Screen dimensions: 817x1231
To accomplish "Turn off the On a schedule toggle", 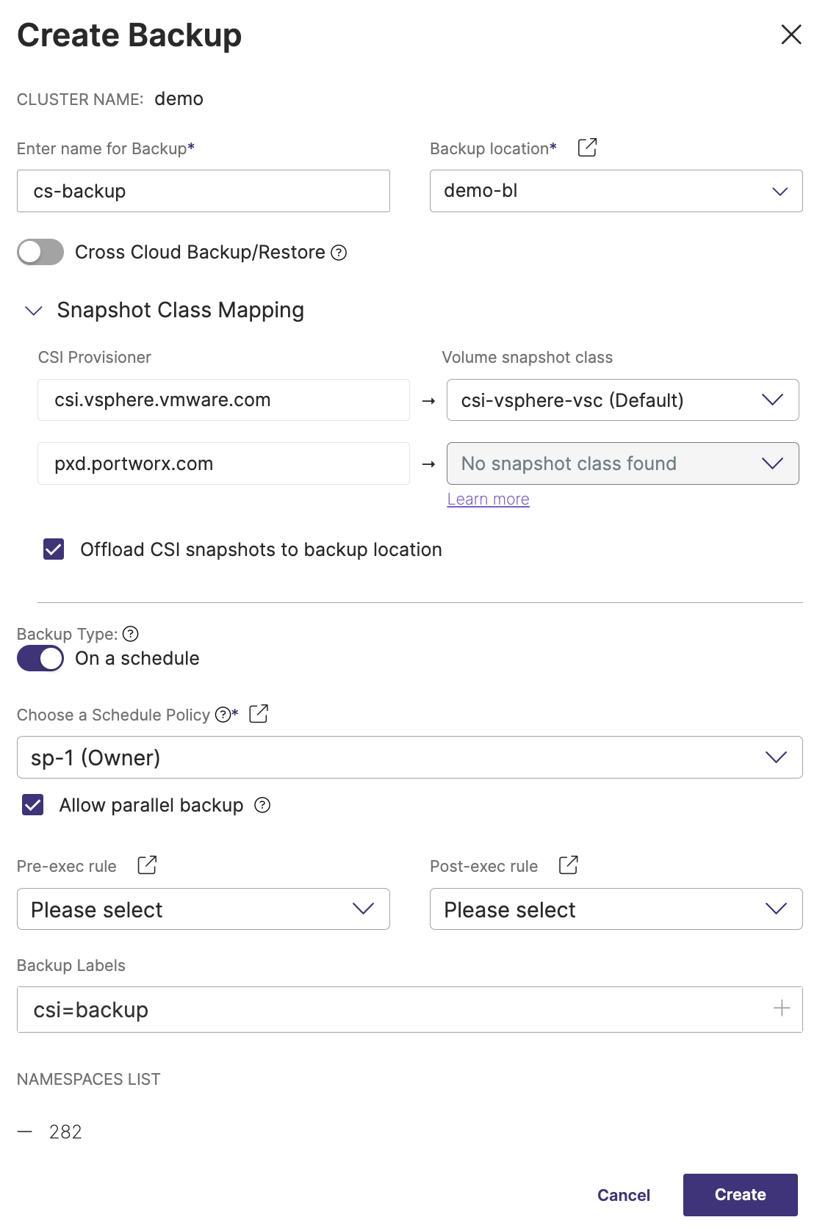I will [x=40, y=658].
